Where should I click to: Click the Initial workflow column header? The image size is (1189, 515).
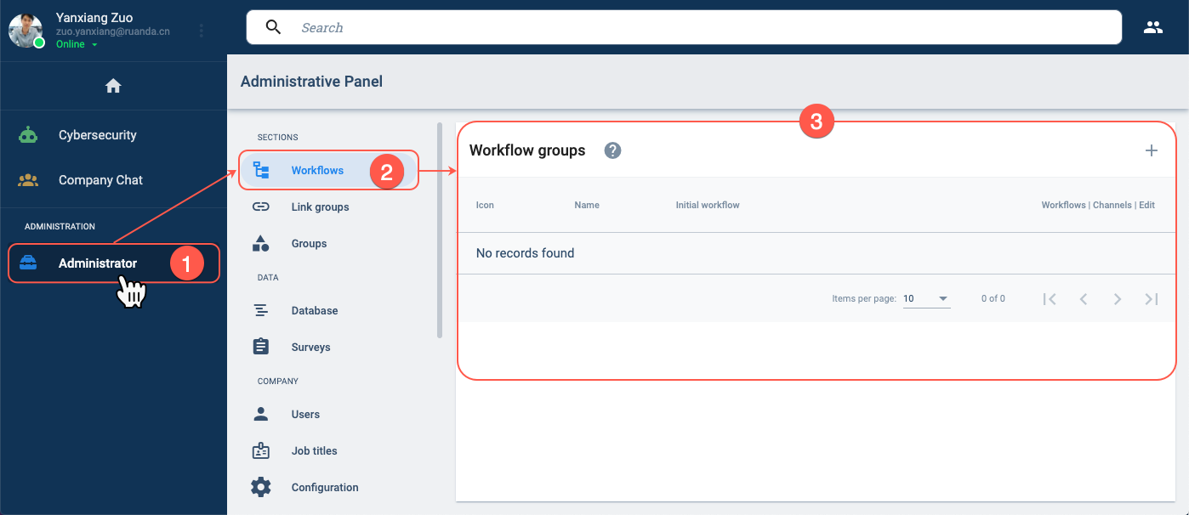pos(708,205)
